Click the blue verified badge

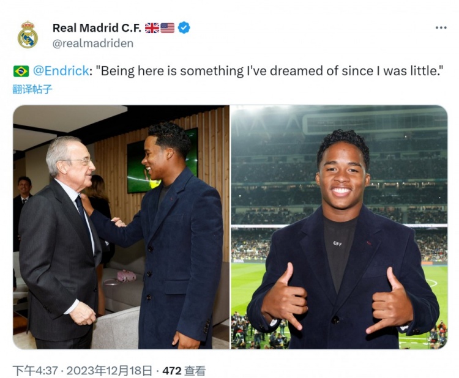tap(184, 28)
